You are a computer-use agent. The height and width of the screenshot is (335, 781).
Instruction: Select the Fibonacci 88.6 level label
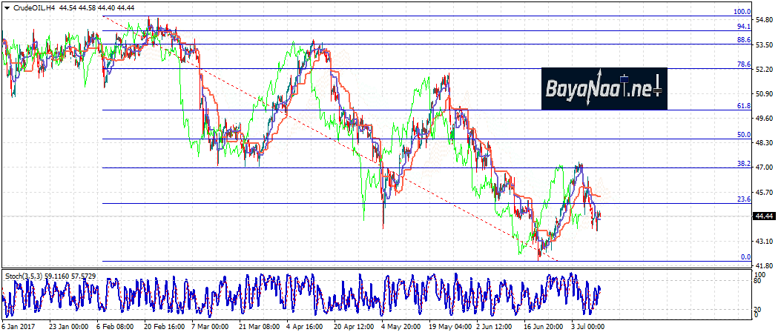pos(743,40)
